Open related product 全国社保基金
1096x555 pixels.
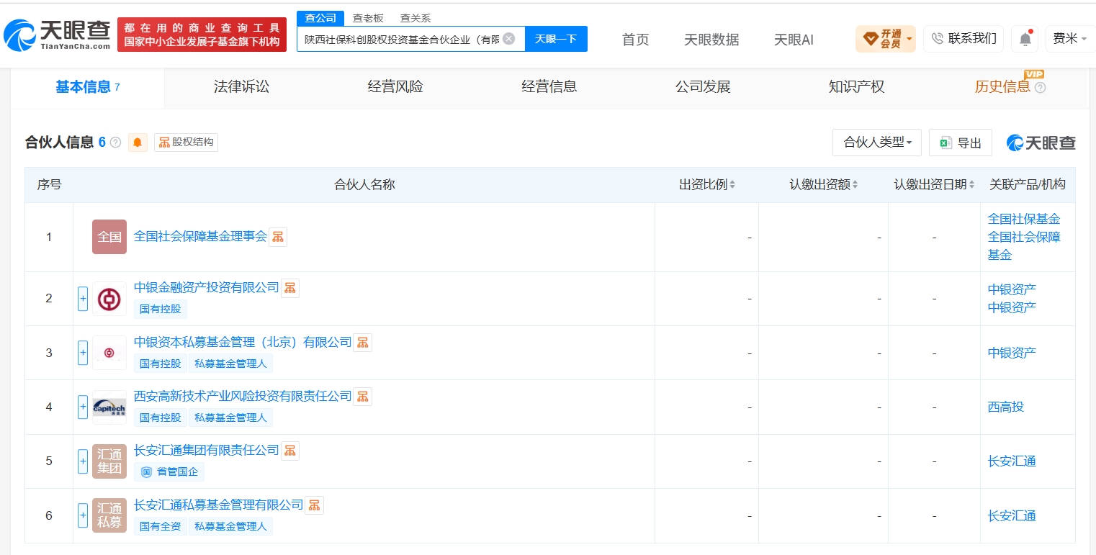pyautogui.click(x=1024, y=219)
